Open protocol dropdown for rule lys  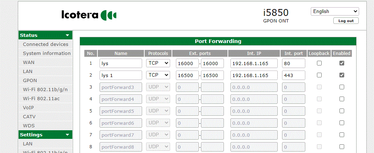(x=158, y=63)
